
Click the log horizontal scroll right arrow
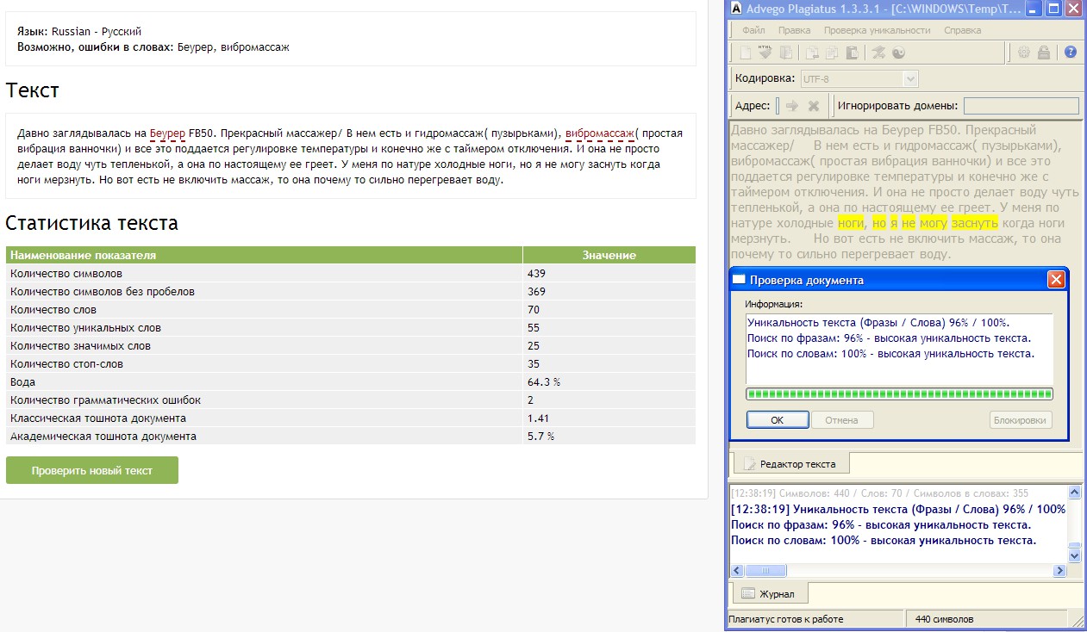coord(1060,570)
